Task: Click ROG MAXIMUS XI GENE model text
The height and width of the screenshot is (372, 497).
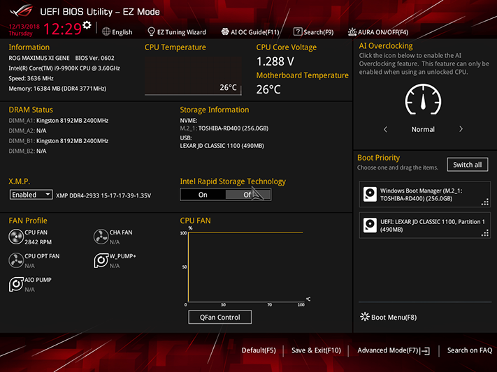Action: (x=39, y=58)
